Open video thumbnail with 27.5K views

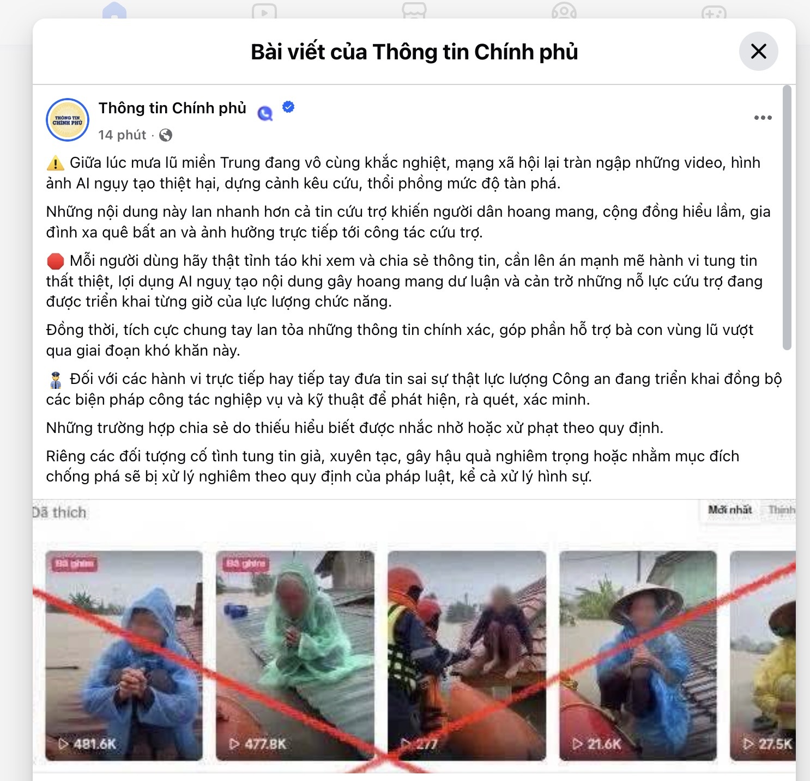pos(763,656)
